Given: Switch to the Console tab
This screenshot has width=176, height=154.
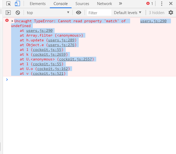Looking at the screenshot, I should pos(61,4).
